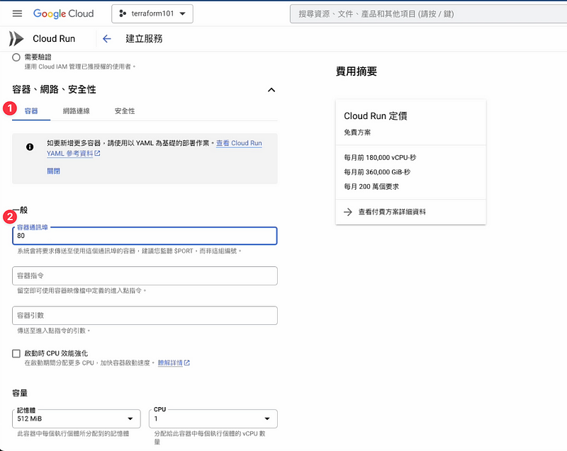The image size is (567, 451).
Task: Switch to the 容器 tab
Action: pos(31,111)
